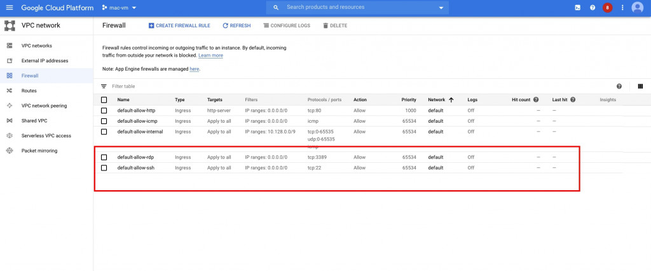Open the default-allow-http rule
The width and height of the screenshot is (651, 271).
click(x=136, y=111)
